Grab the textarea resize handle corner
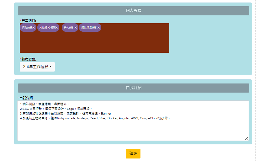Viewport: 264px width, 161px height. tap(246, 138)
